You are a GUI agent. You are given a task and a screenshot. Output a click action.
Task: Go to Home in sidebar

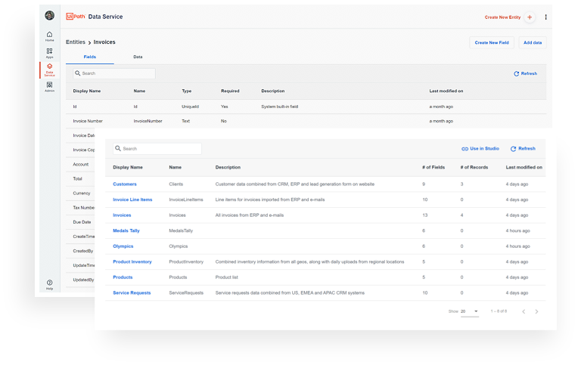click(x=49, y=36)
